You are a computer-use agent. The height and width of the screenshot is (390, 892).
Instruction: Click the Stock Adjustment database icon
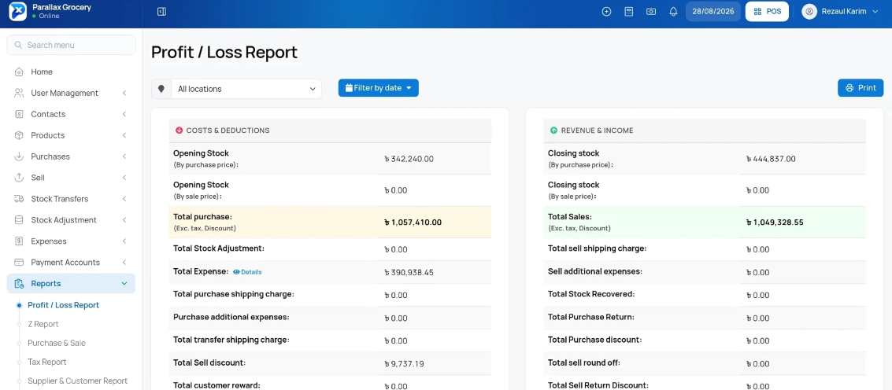[19, 220]
